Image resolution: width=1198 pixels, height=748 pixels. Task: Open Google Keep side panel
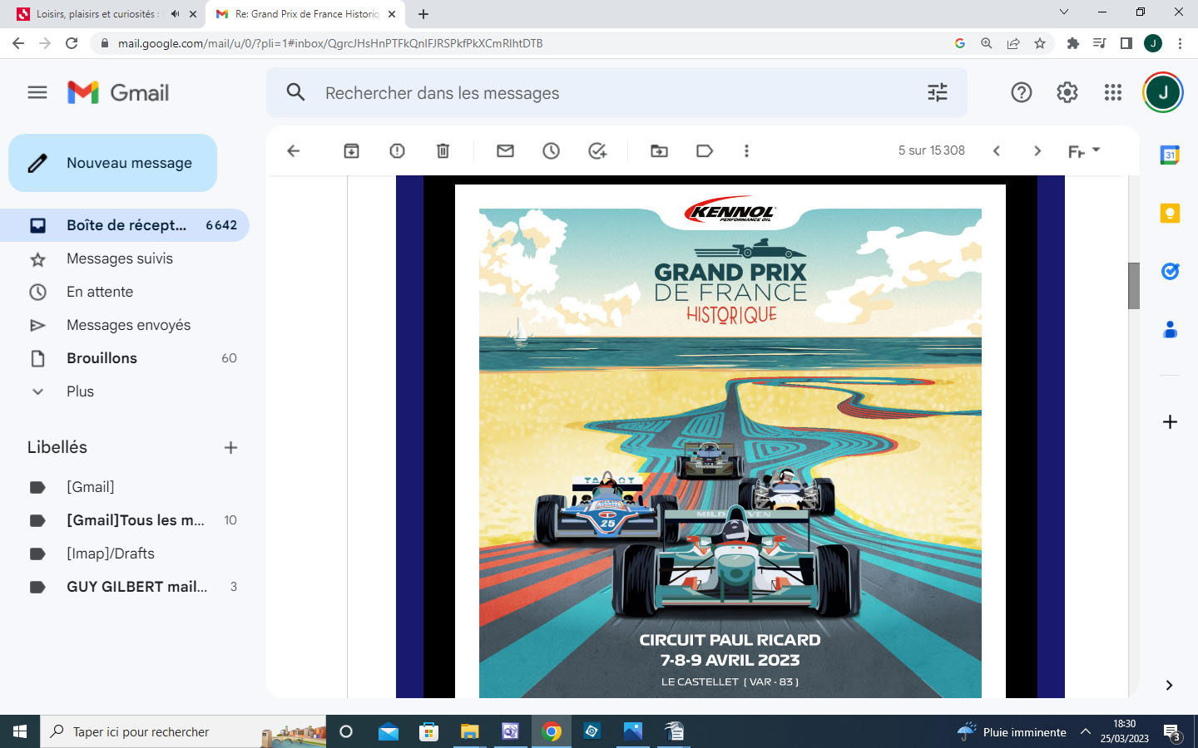pos(1170,214)
